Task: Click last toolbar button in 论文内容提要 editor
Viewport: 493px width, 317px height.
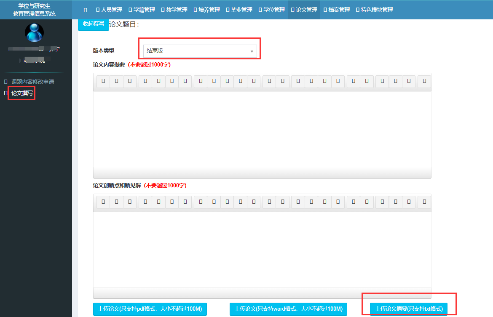Action: [424, 81]
